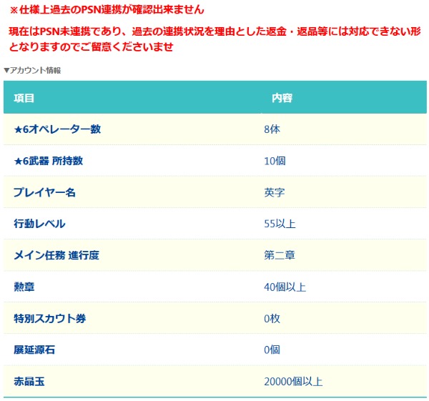Click the 40個以上 medal value
The image size is (429, 401).
pyautogui.click(x=285, y=287)
